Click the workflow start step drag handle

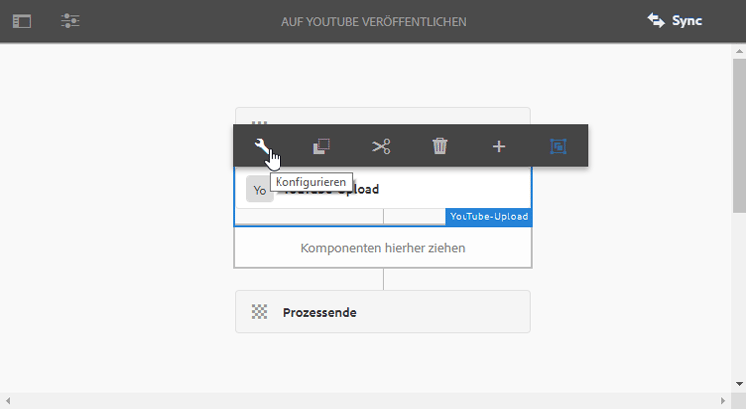259,122
